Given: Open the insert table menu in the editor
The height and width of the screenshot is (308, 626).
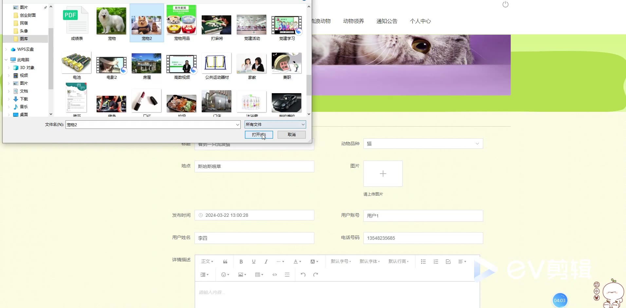Looking at the screenshot, I should tap(259, 275).
